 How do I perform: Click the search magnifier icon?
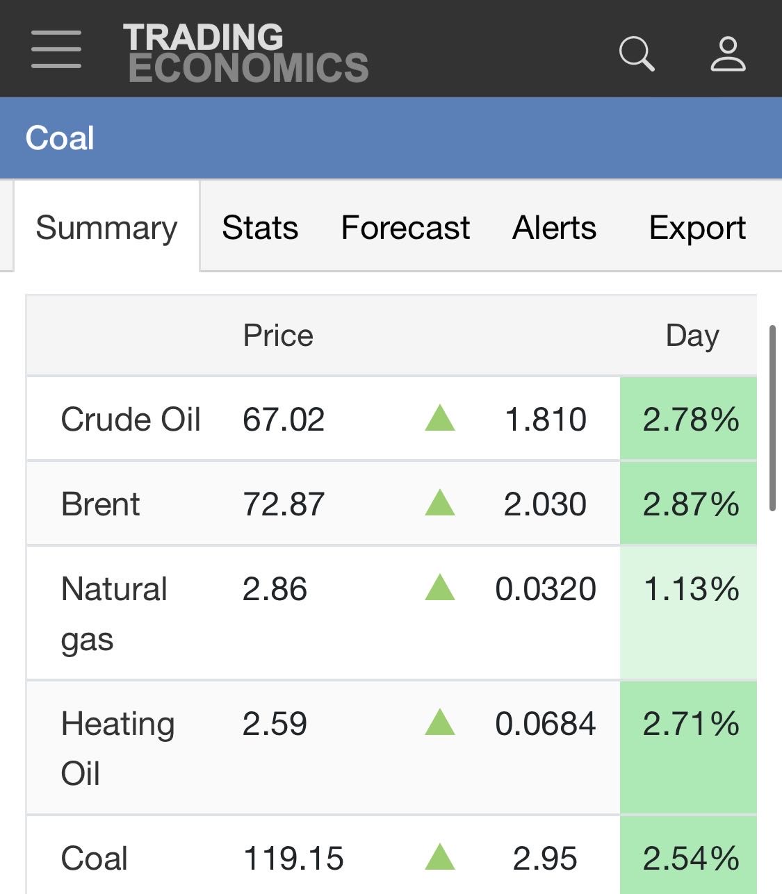(636, 53)
